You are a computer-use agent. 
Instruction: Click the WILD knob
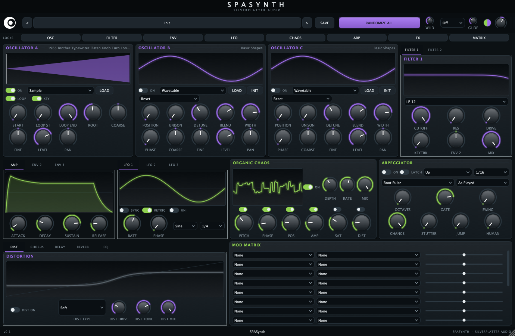point(430,21)
